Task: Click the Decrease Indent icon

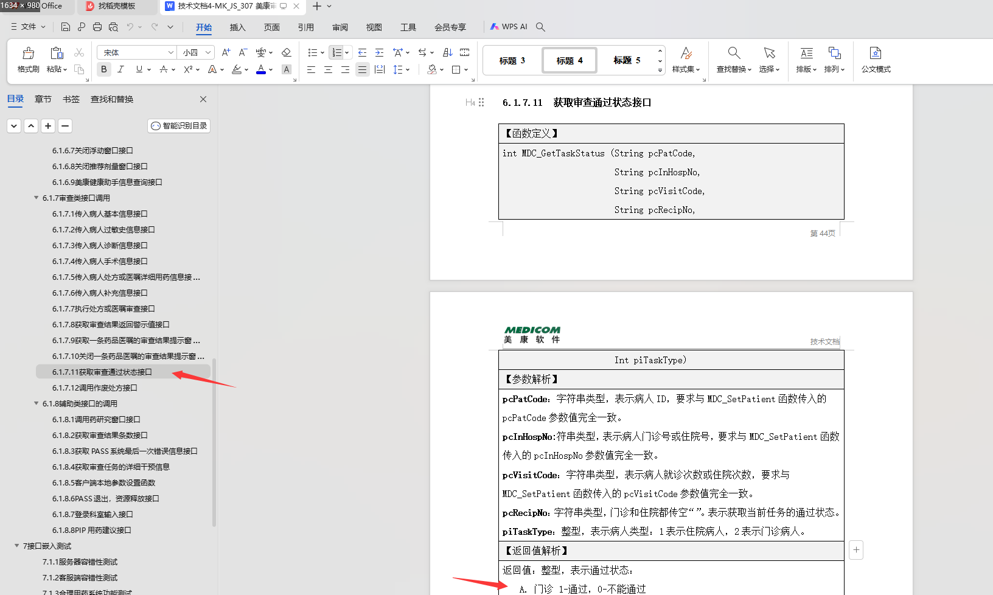Action: pos(362,52)
